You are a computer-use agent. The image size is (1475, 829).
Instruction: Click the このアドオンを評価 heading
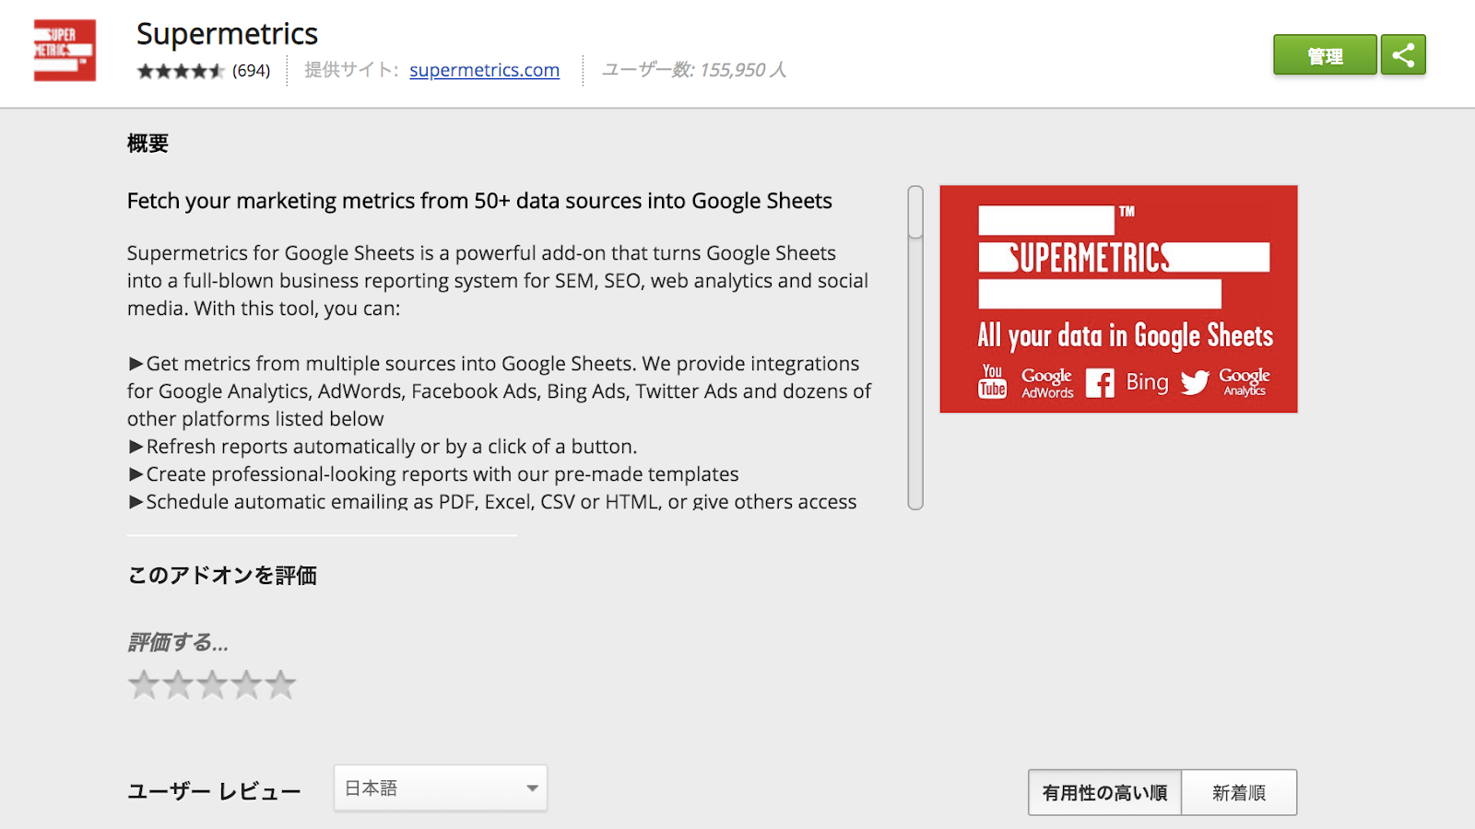tap(222, 576)
